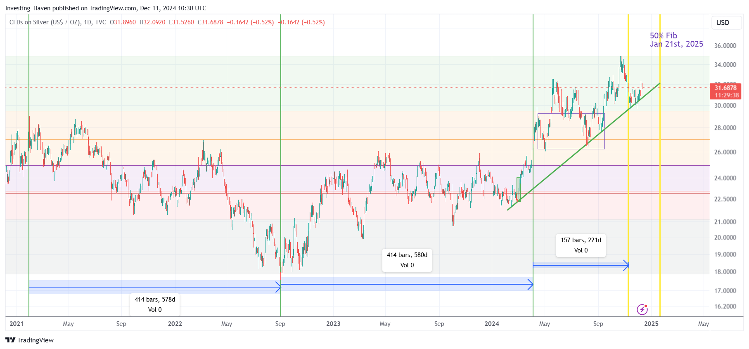The image size is (749, 349).
Task: Click the '157 bars, 221d' measurement label
Action: pos(581,245)
